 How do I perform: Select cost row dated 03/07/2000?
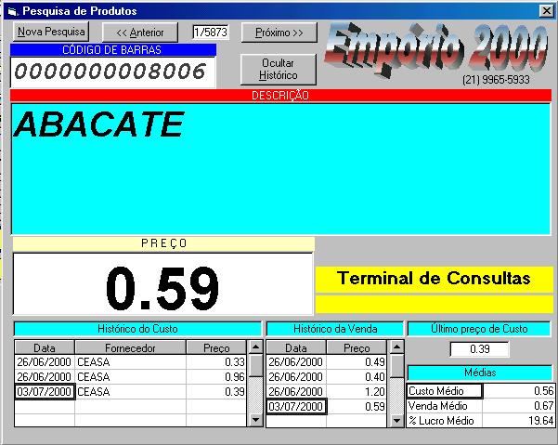click(x=45, y=392)
